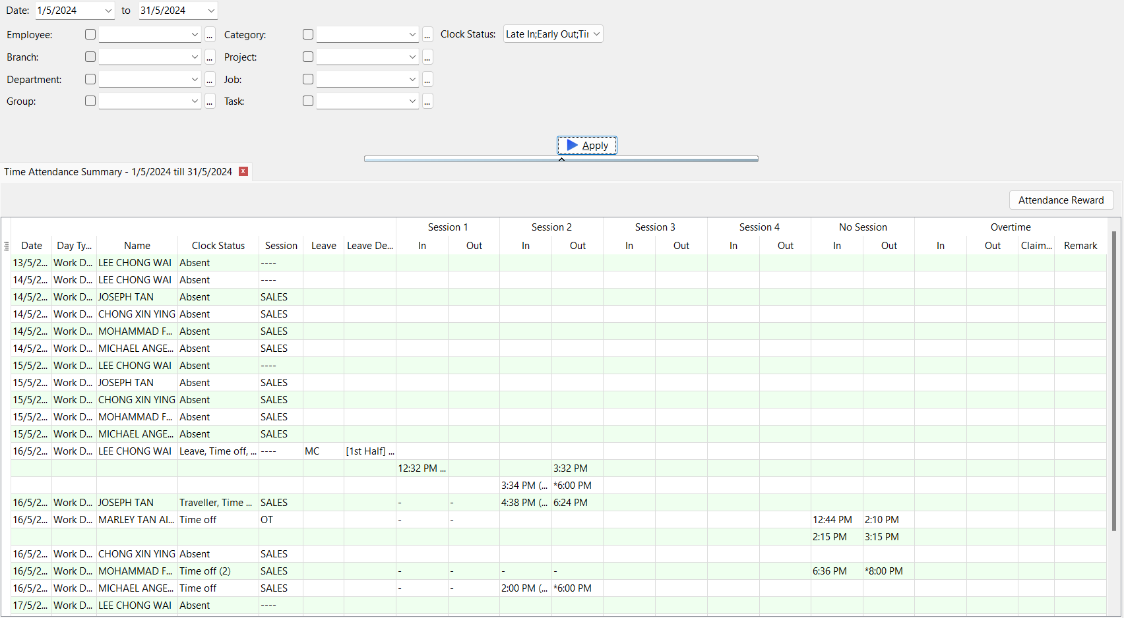Click the Apply button
The width and height of the screenshot is (1124, 618).
tap(586, 145)
